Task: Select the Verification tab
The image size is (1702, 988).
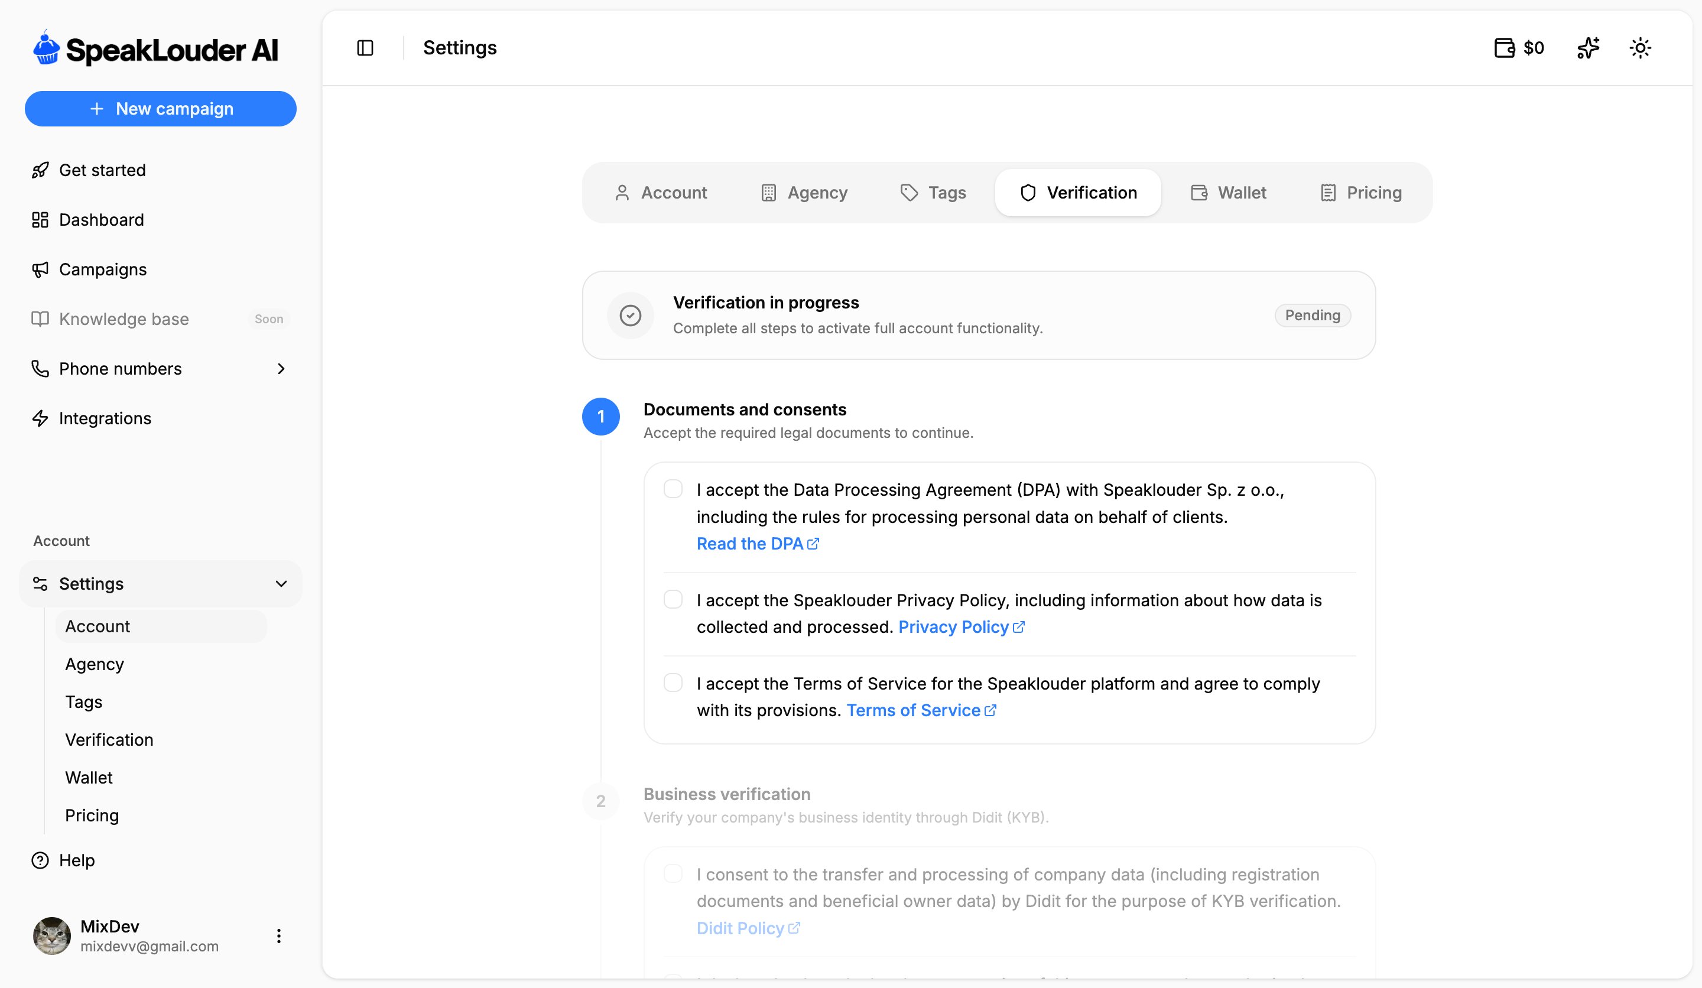Action: pos(1078,193)
